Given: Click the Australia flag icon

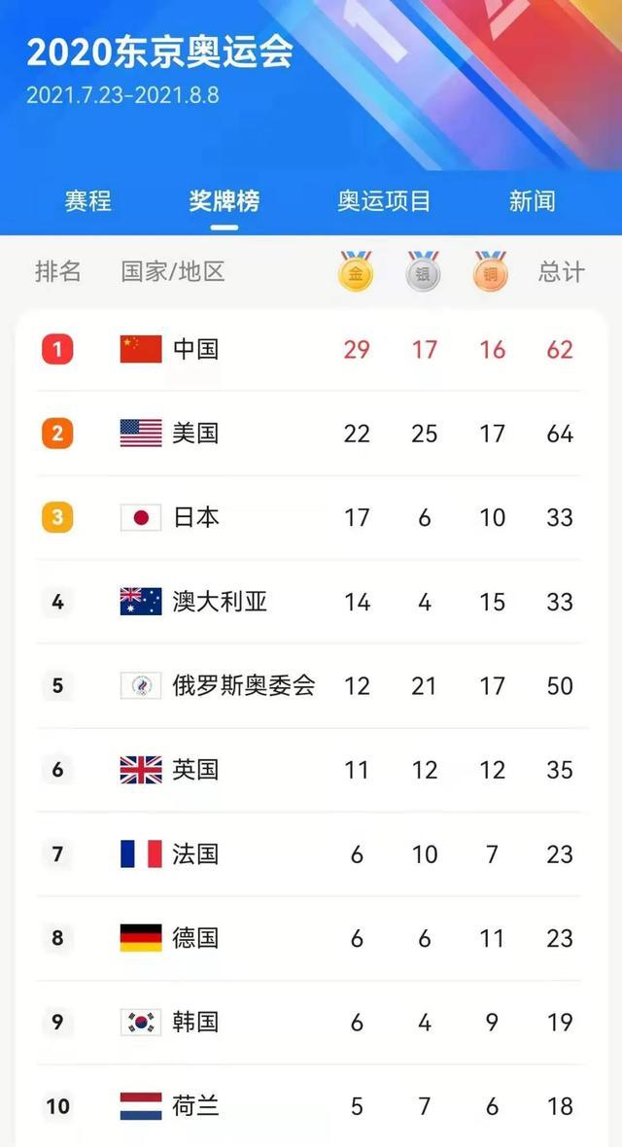Looking at the screenshot, I should click(141, 602).
